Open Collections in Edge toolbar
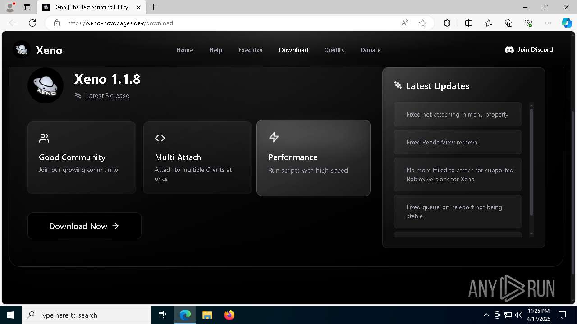Viewport: 577px width, 324px height. coord(508,23)
